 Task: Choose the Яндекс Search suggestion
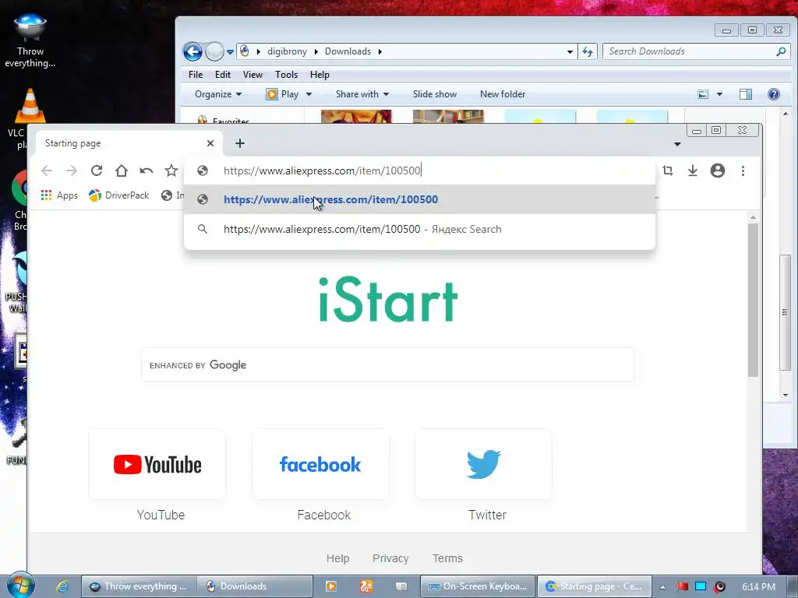(x=419, y=229)
